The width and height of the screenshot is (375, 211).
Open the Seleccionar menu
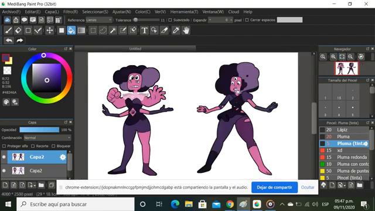[x=95, y=12]
